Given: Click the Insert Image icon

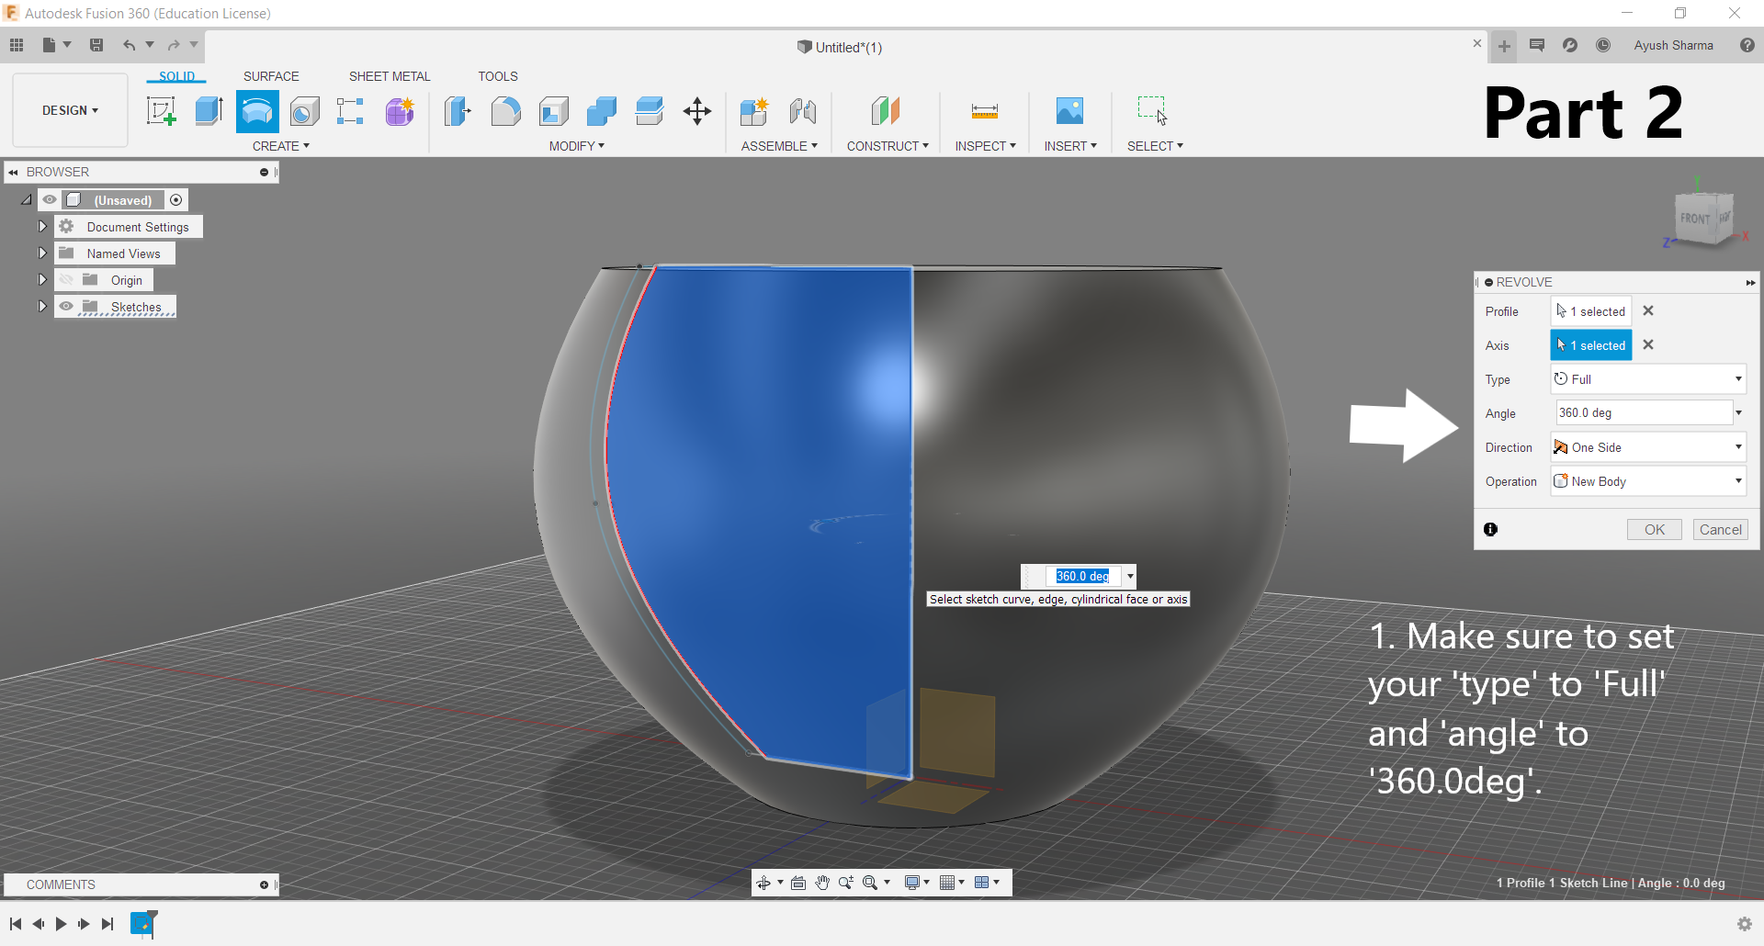Looking at the screenshot, I should (x=1069, y=111).
